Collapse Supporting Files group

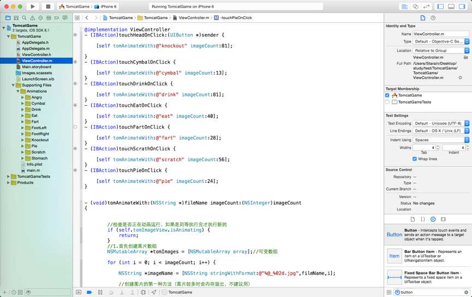13,85
